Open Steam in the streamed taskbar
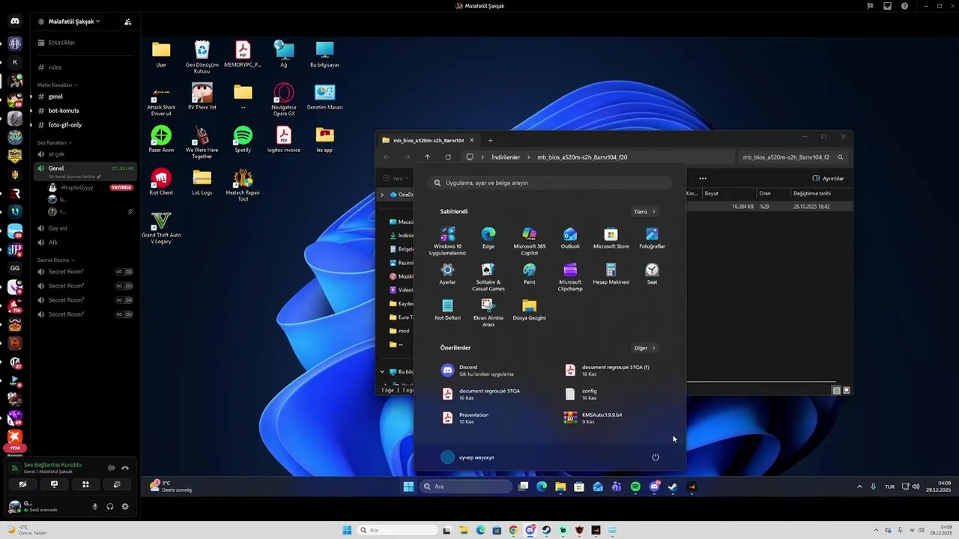Image resolution: width=959 pixels, height=539 pixels. pos(673,487)
